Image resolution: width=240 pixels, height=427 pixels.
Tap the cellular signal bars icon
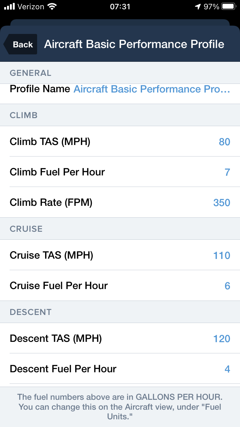10,6
